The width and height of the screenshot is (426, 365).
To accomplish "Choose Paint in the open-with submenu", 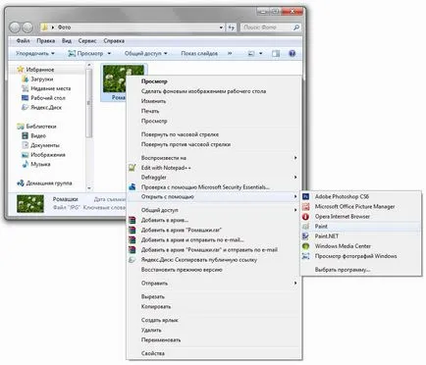I will click(360, 227).
